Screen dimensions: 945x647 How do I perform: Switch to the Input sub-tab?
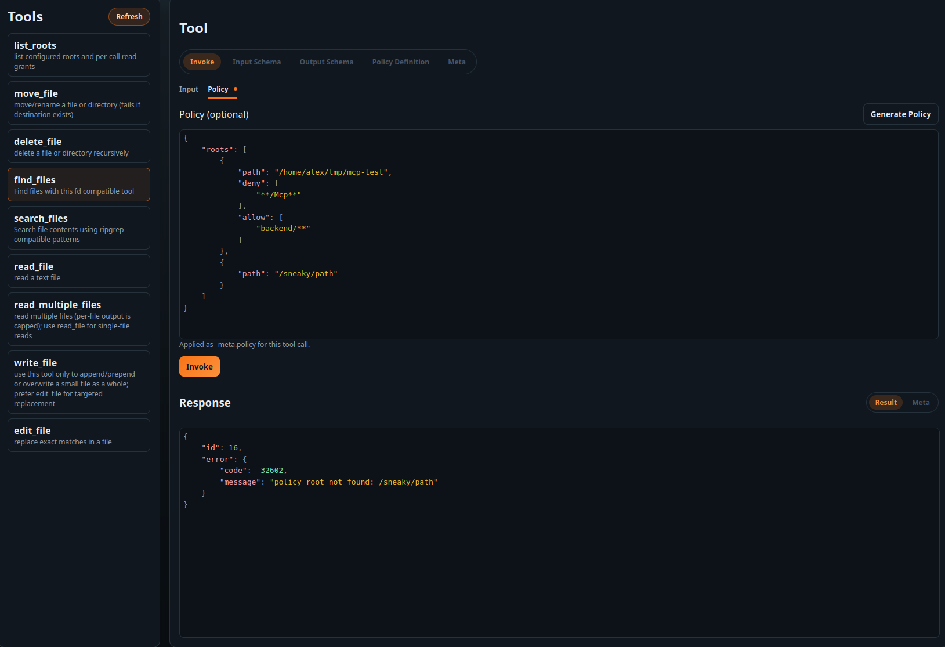pos(189,89)
